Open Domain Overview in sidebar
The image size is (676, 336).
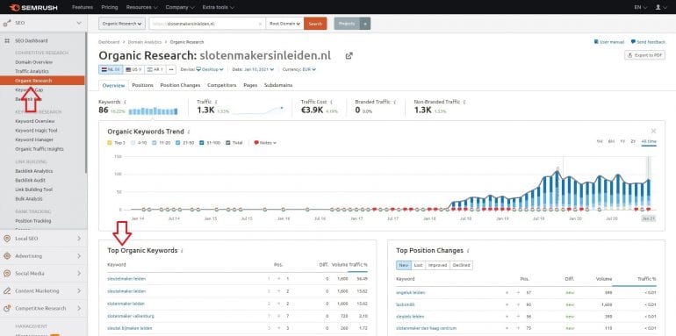point(33,62)
